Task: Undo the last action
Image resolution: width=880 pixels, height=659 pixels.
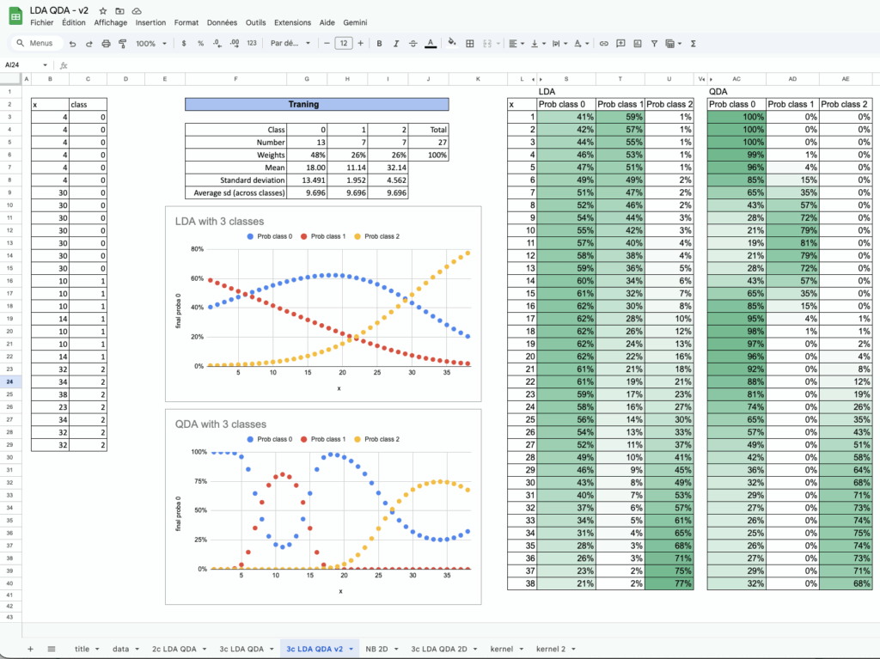Action: coord(72,43)
